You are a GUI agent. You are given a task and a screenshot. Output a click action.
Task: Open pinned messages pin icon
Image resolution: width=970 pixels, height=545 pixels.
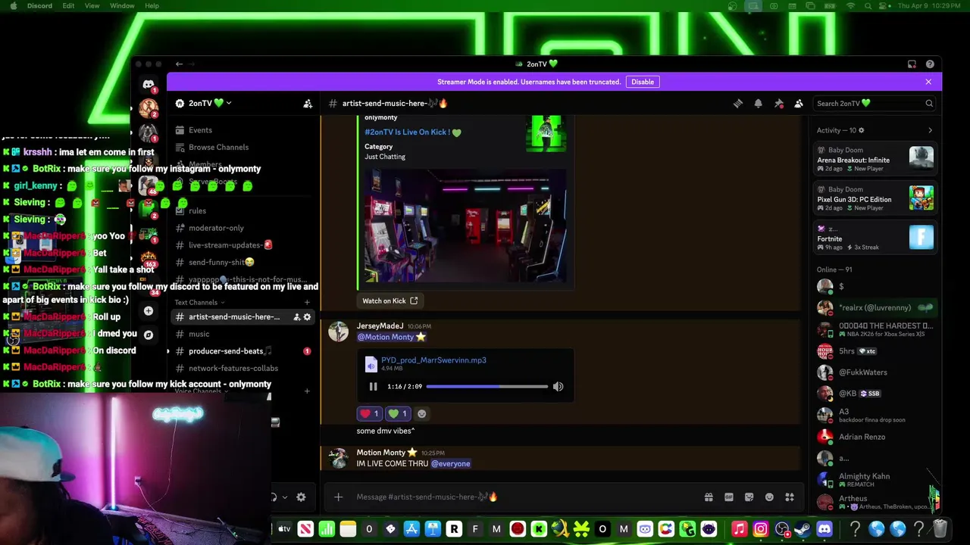point(778,104)
